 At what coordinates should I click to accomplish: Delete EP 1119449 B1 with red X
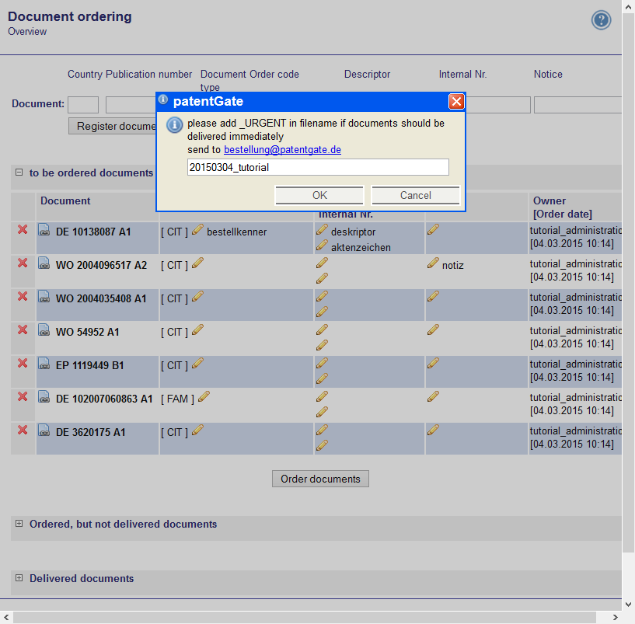(x=23, y=363)
